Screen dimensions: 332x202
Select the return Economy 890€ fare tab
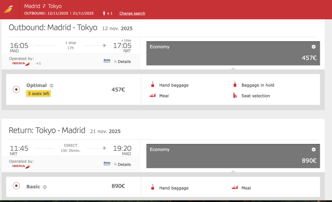point(233,156)
